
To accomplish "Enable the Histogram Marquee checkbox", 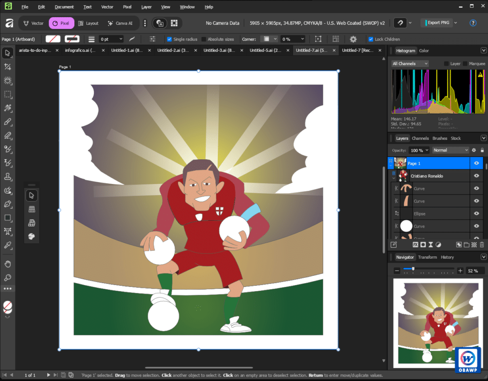I will point(465,64).
